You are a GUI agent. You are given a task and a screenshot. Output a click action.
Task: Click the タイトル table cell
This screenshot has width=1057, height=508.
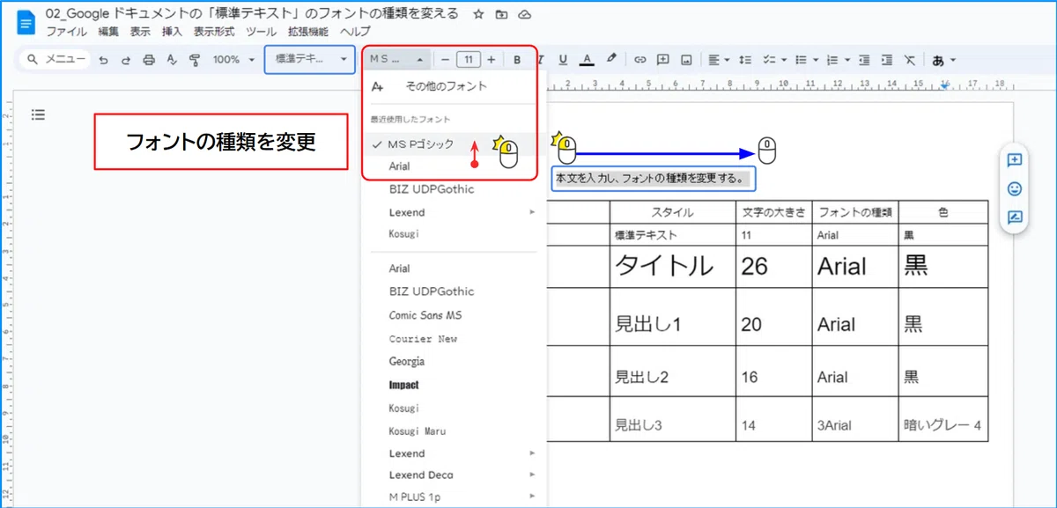click(673, 266)
